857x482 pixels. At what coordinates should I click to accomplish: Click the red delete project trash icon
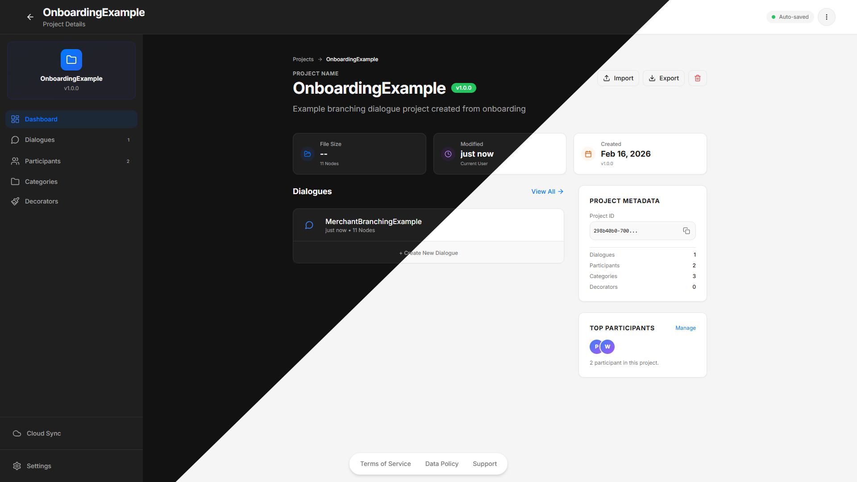697,78
